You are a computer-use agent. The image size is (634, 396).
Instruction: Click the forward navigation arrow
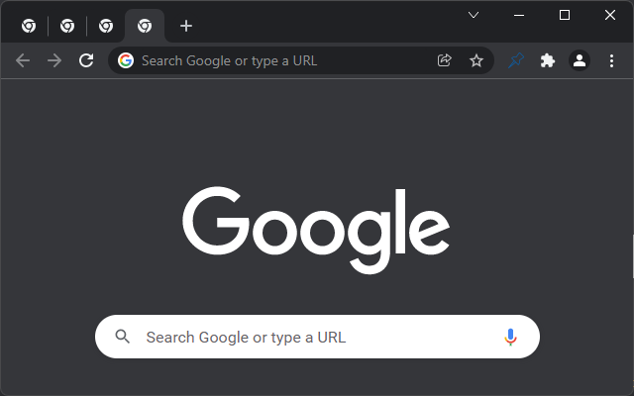(54, 60)
